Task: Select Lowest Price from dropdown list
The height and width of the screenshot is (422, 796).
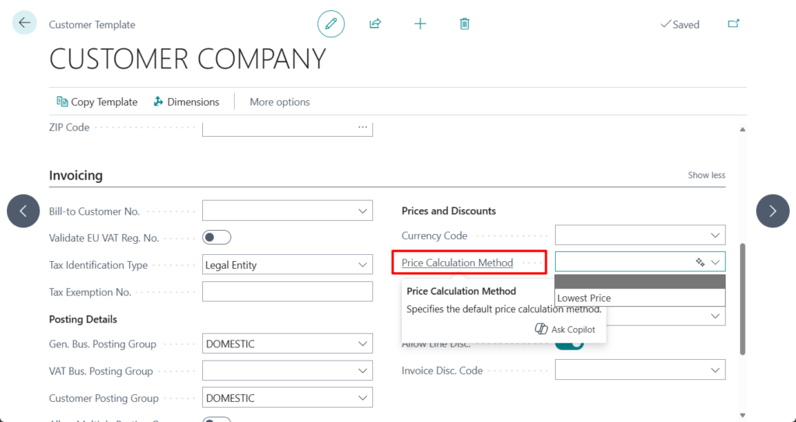Action: [x=585, y=298]
